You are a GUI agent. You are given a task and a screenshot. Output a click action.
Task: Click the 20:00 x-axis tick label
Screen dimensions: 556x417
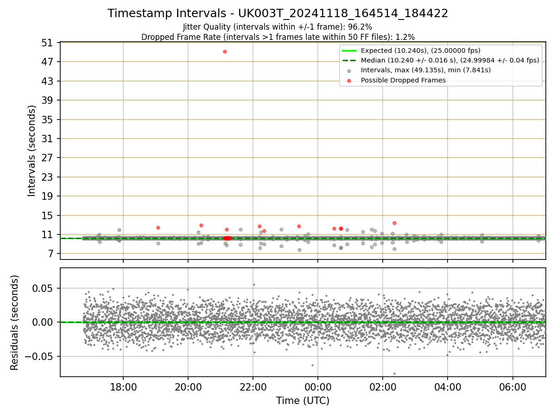(x=188, y=387)
